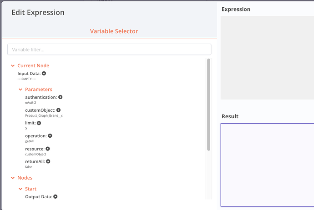Select the returnAll variable dot icon
Screen dimensions: 314x210
48,161
